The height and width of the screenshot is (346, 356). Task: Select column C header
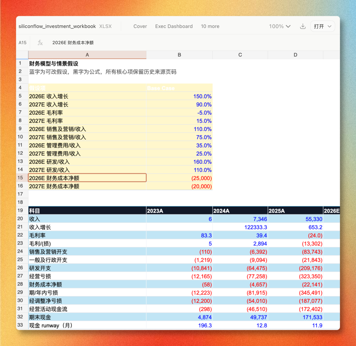tap(240, 55)
